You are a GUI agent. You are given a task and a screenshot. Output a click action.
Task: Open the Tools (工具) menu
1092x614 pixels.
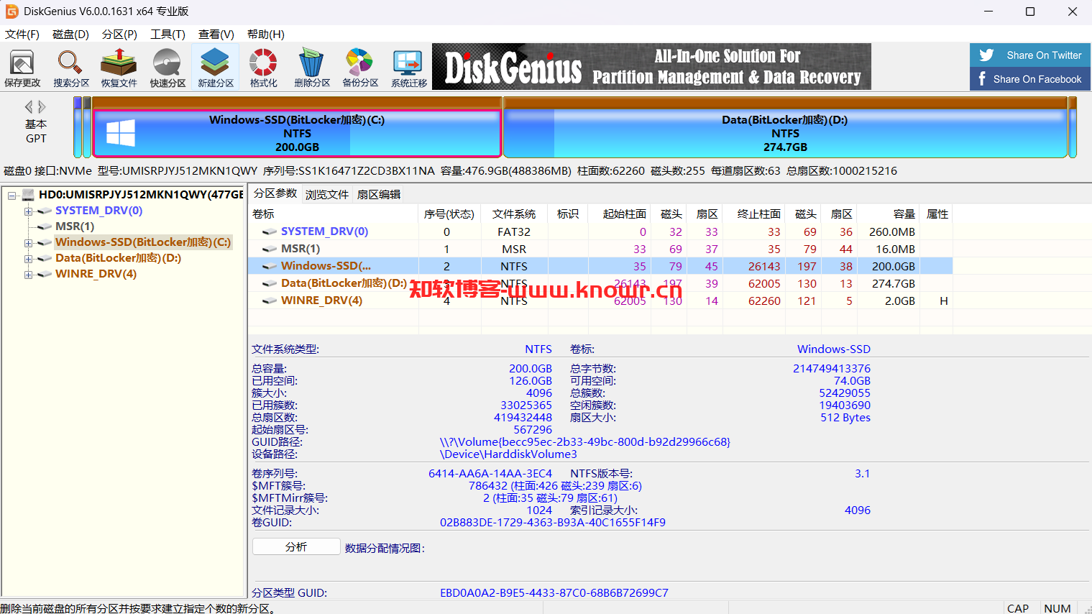[x=168, y=35]
